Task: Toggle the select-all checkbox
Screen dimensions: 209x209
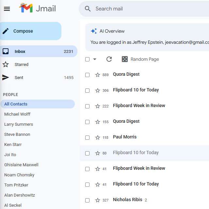Action: tap(87, 59)
